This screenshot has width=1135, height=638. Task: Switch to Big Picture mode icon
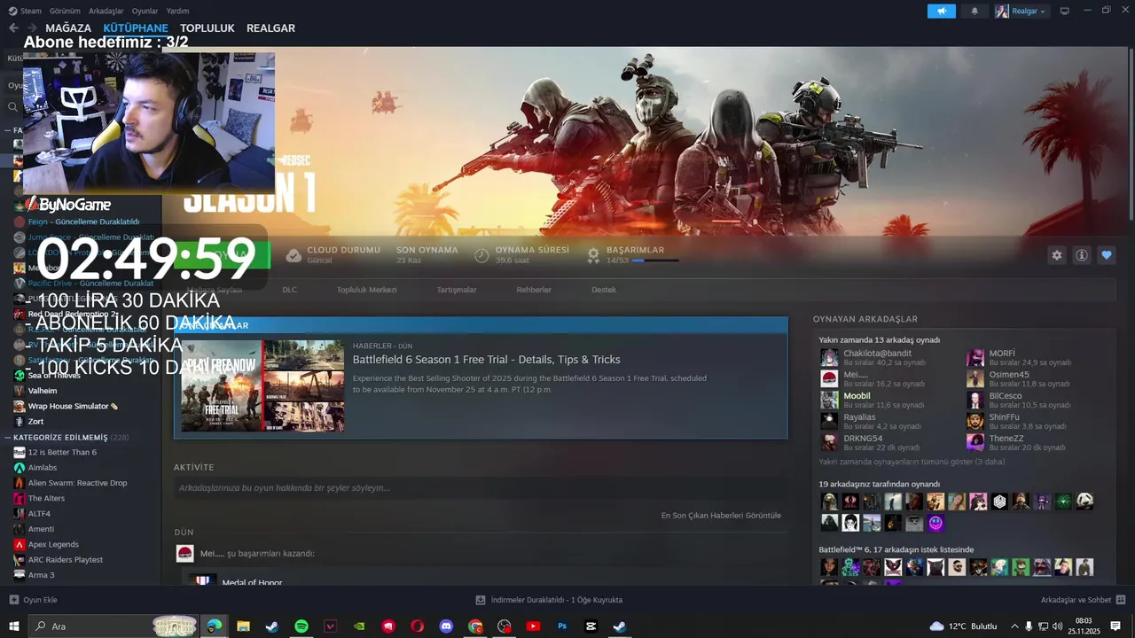pyautogui.click(x=1065, y=11)
